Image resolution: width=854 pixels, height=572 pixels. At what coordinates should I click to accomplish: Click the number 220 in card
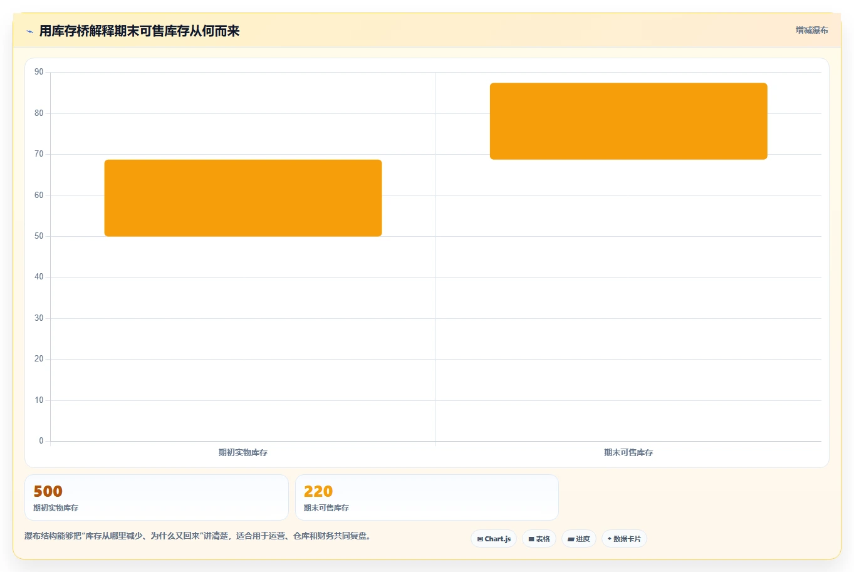(x=318, y=491)
